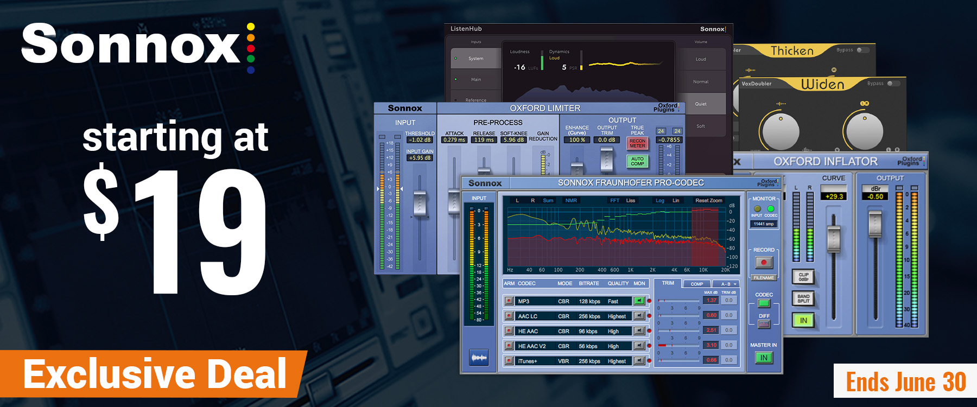The height and width of the screenshot is (407, 977).
Task: Click Limiter OUTPUT TRIM fader handle
Action: (607, 158)
